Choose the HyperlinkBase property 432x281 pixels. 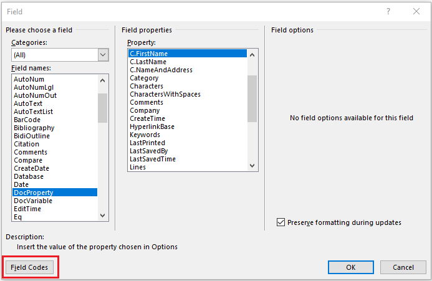[x=188, y=126]
